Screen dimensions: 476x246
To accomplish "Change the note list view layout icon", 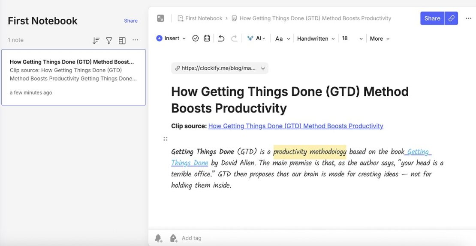I will pos(122,41).
